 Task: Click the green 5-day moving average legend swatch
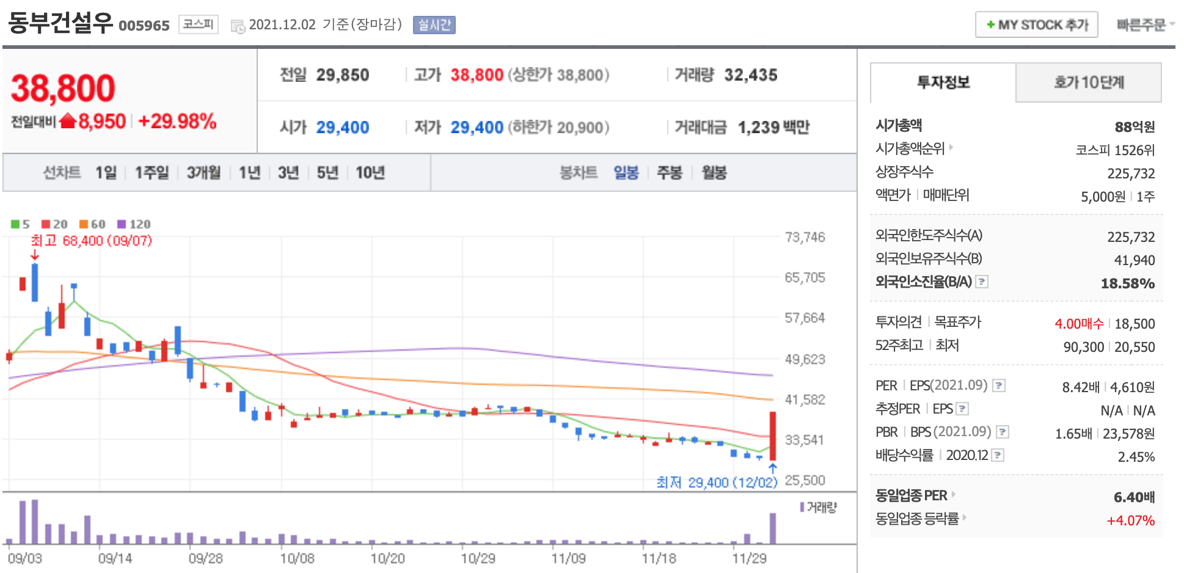click(x=15, y=224)
